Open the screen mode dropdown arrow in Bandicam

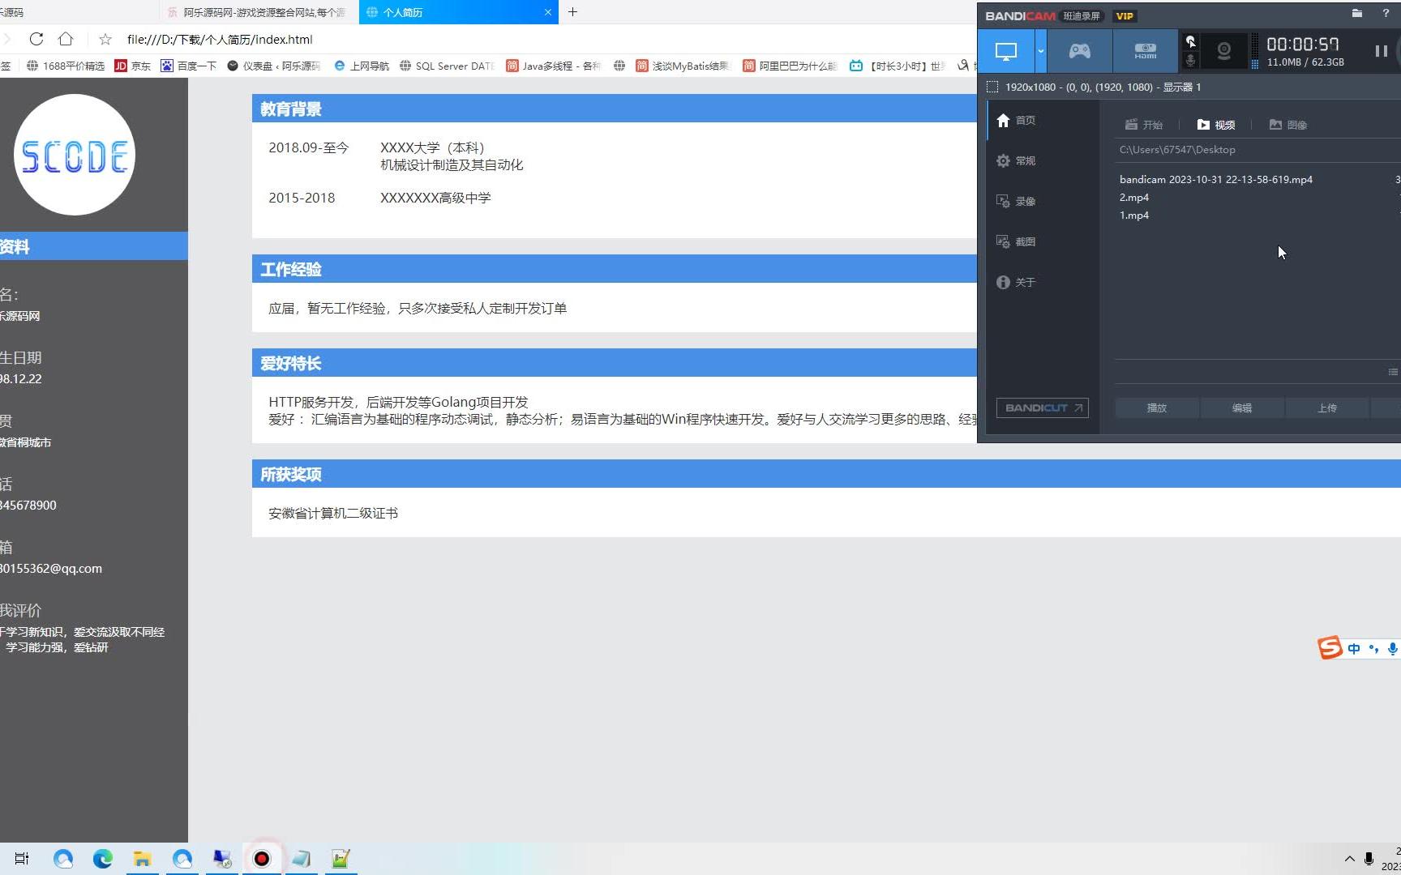(1041, 51)
